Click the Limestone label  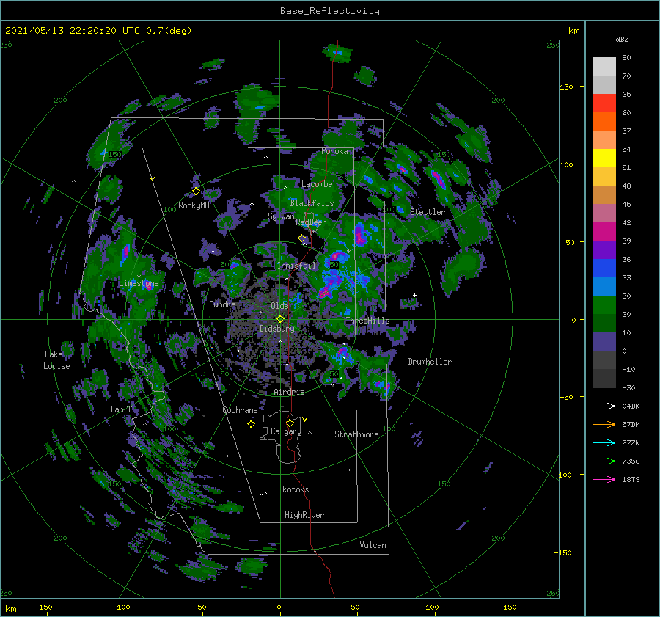pyautogui.click(x=139, y=283)
